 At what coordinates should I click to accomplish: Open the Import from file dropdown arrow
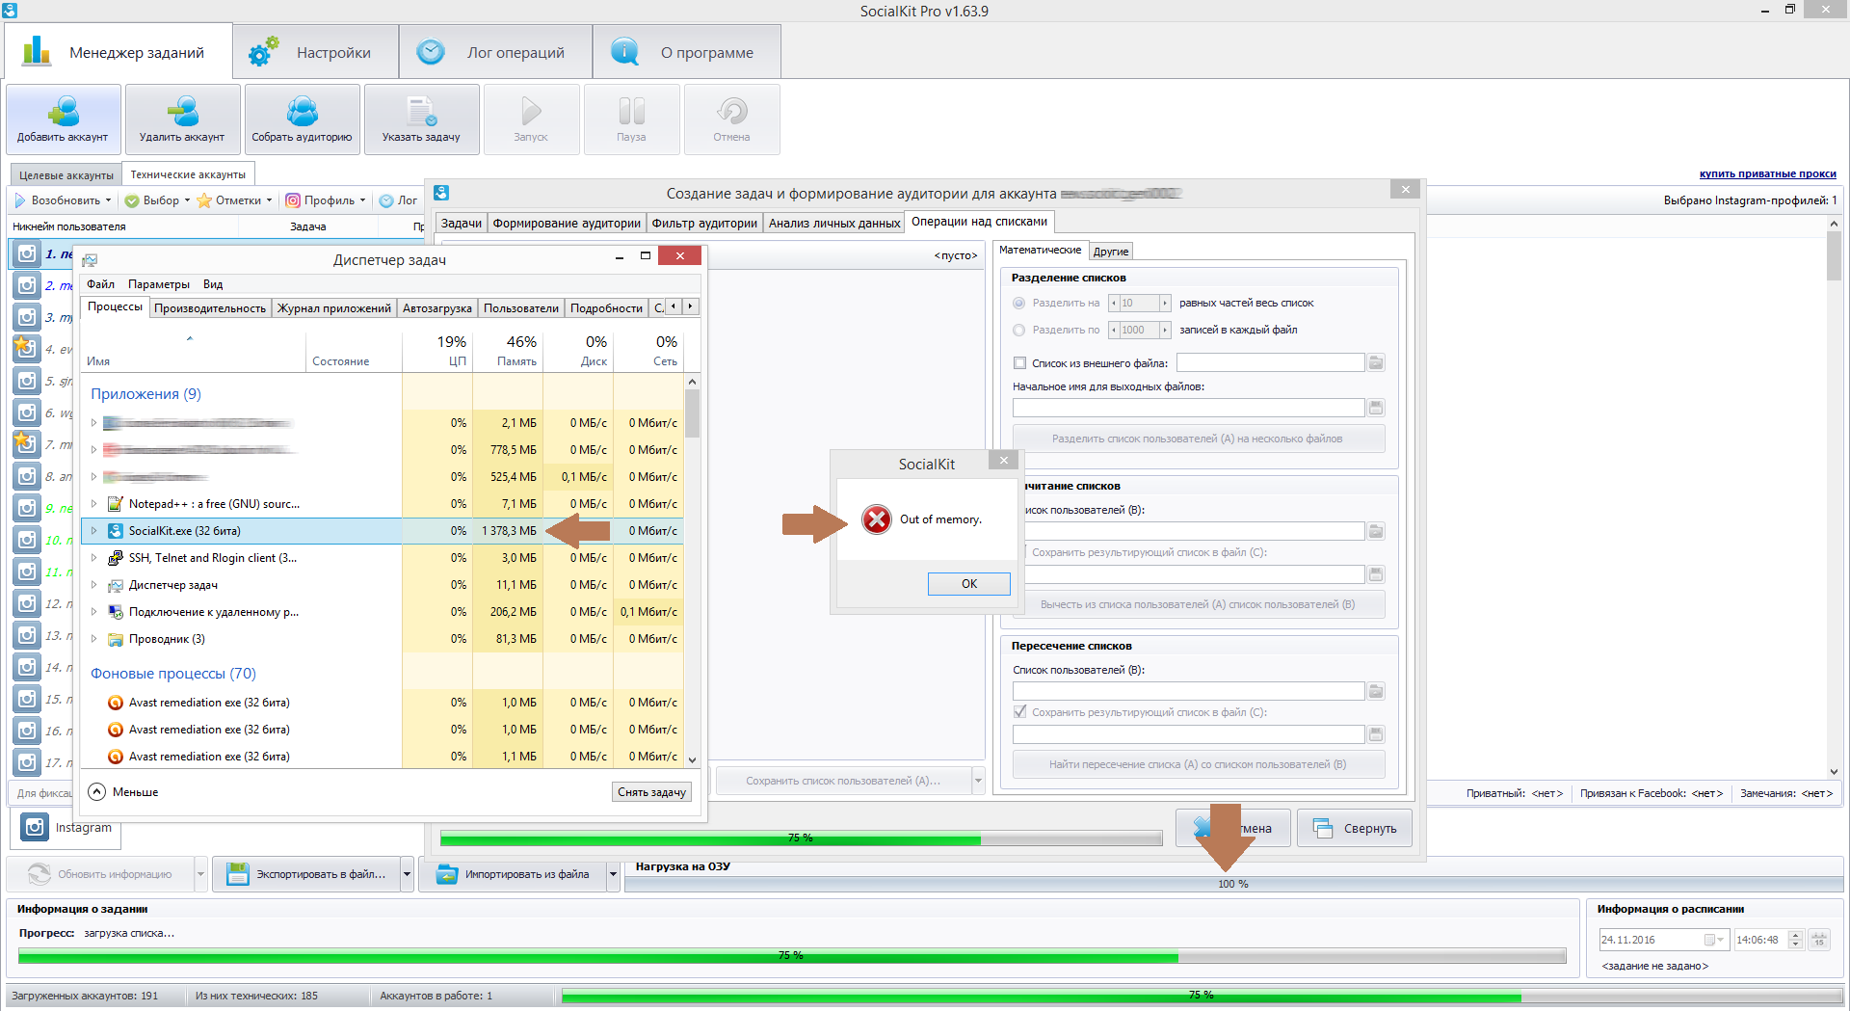pyautogui.click(x=613, y=874)
